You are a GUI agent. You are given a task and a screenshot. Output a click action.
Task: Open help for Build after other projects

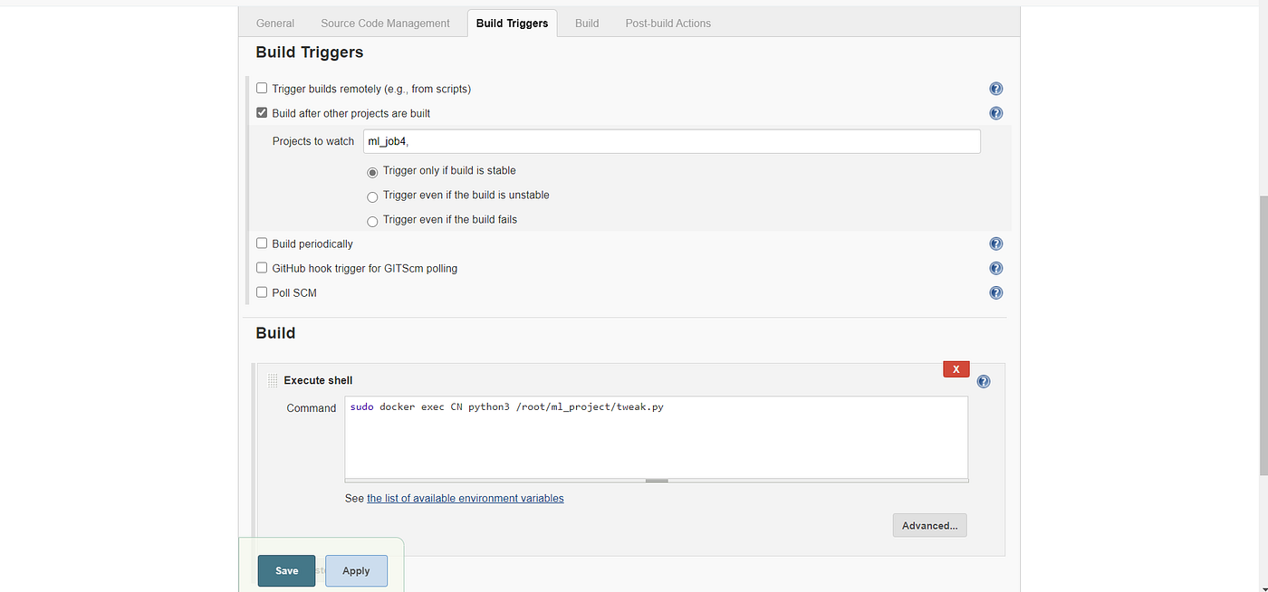(x=995, y=113)
